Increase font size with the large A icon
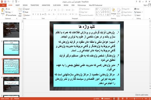Image resolution: width=151 pixels, height=100 pixels. coord(49,10)
